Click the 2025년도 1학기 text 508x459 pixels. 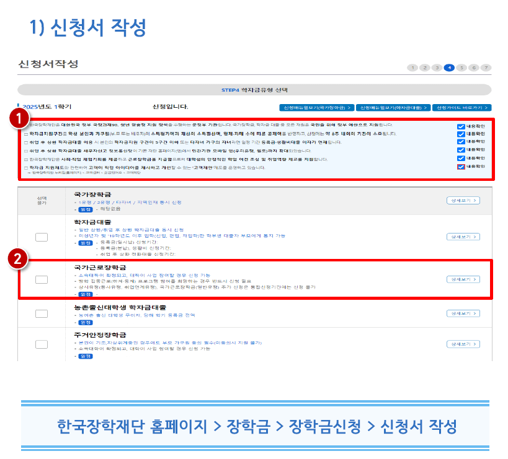(47, 107)
